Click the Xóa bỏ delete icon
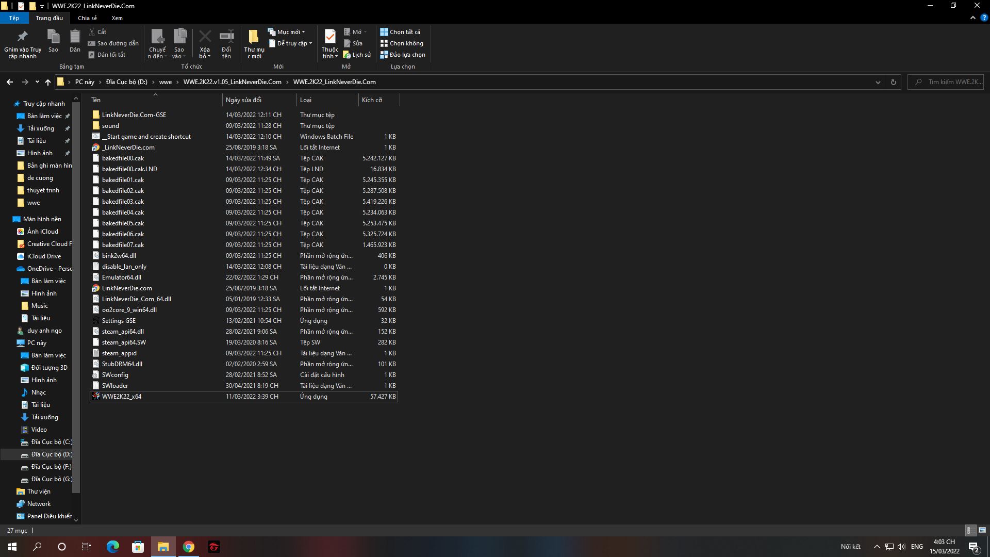The image size is (990, 557). 205,37
